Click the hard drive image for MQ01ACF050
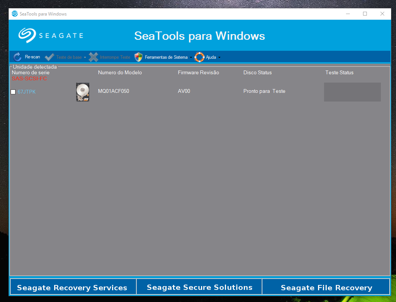Screen dimensions: 396x302 click(x=83, y=92)
